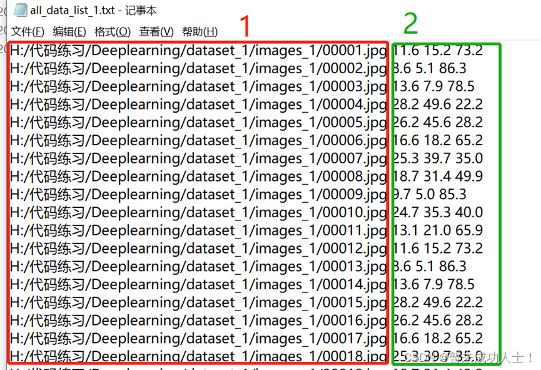The height and width of the screenshot is (370, 541).
Task: Click the path ending in 00004.jpg
Action: pyautogui.click(x=198, y=105)
